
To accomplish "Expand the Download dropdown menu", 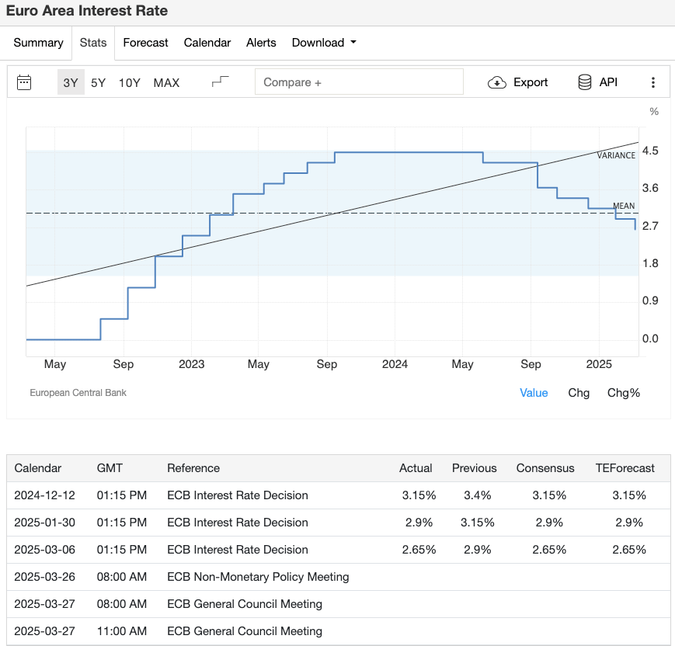I will pyautogui.click(x=324, y=43).
